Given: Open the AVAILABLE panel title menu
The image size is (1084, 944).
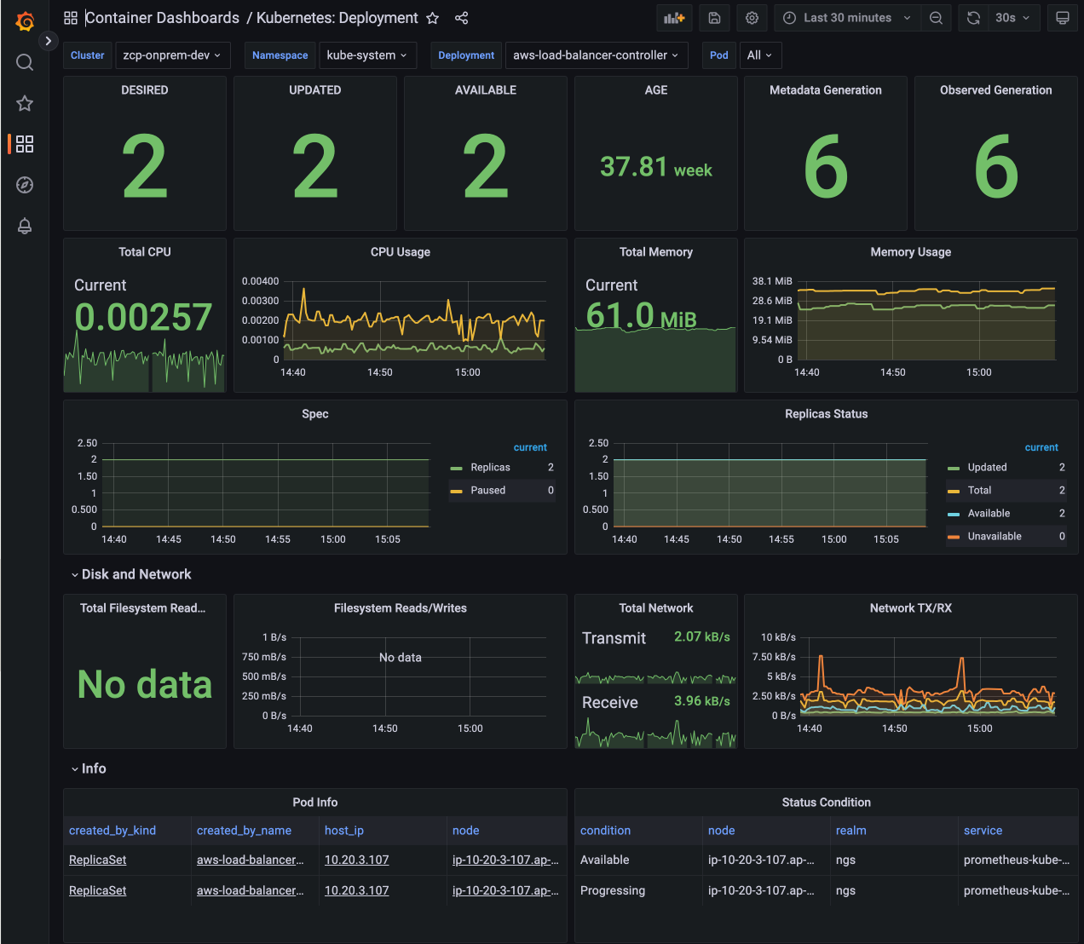Looking at the screenshot, I should click(486, 90).
